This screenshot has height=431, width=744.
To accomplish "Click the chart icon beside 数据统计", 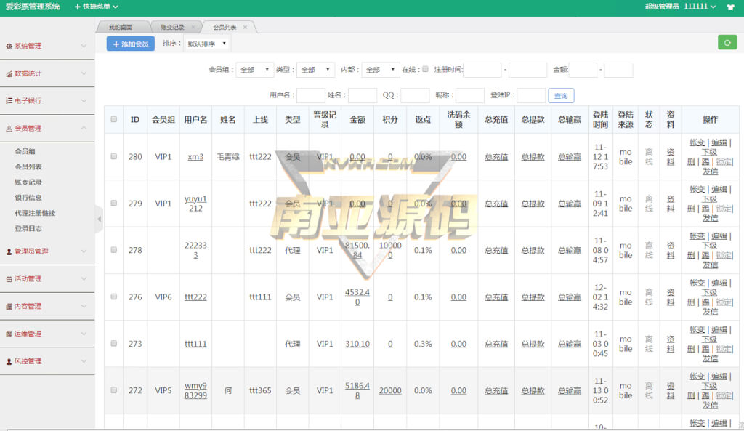I will 9,73.
